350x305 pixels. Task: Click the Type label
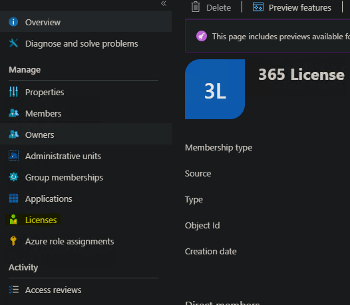194,200
